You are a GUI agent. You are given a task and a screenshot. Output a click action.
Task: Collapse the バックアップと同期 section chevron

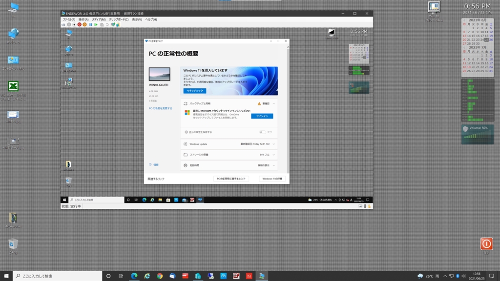coord(273,103)
